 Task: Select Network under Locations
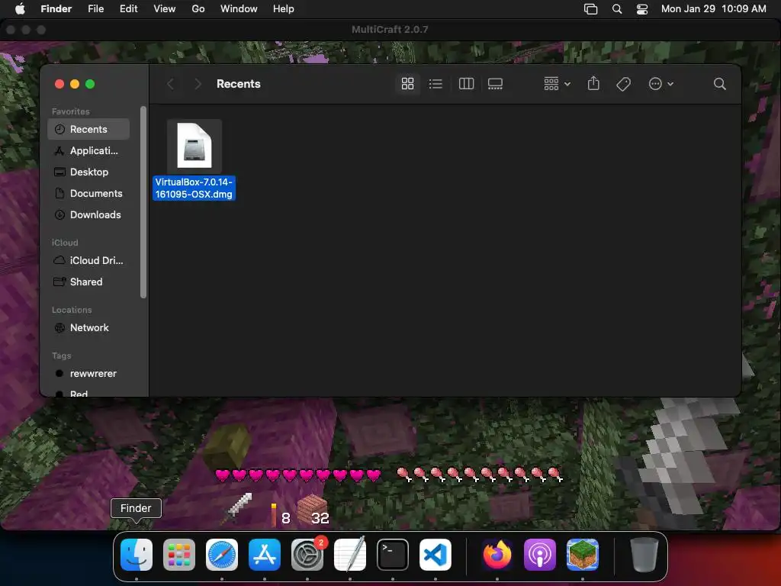click(88, 327)
